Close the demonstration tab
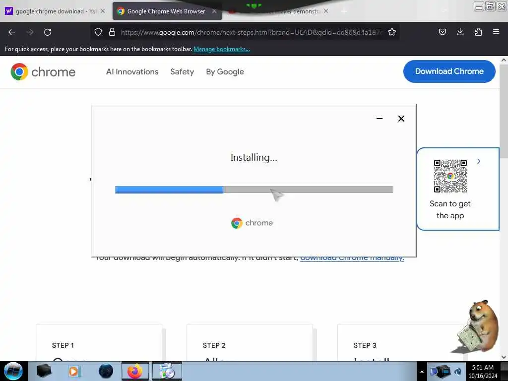The width and height of the screenshot is (508, 381). pyautogui.click(x=326, y=11)
